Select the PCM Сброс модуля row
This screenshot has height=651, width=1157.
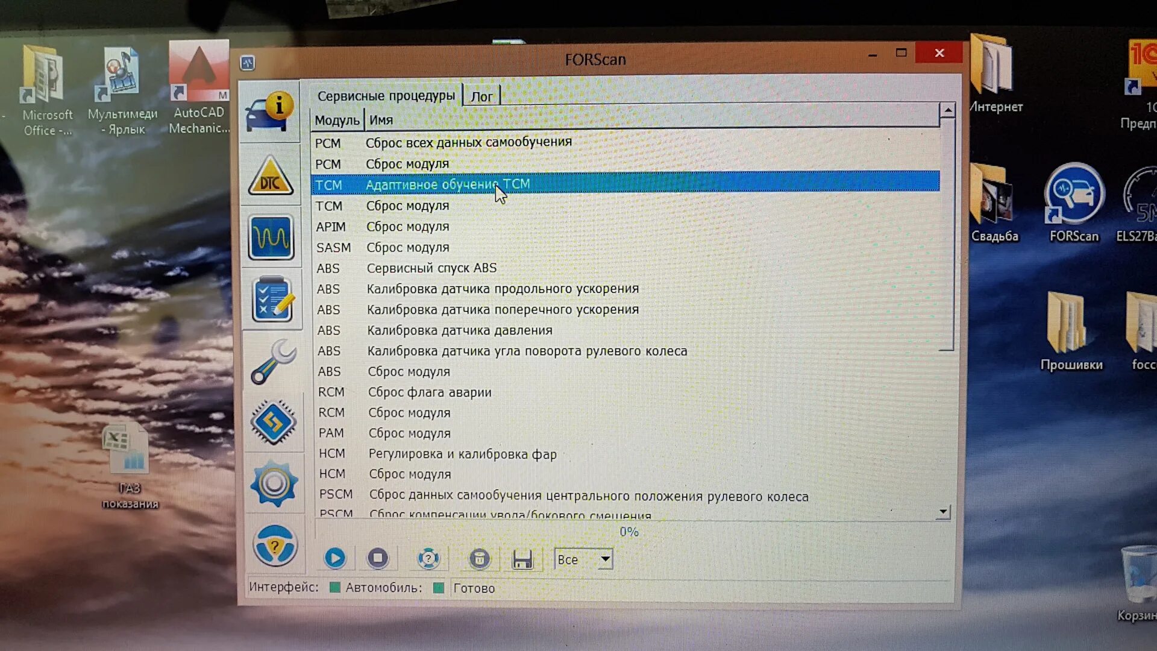click(625, 164)
